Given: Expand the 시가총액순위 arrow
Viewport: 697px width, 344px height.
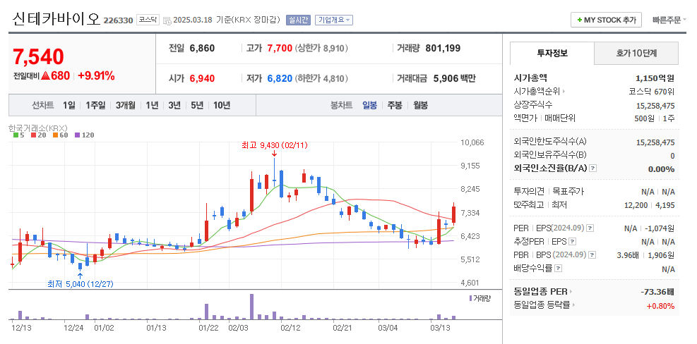Looking at the screenshot, I should point(564,92).
